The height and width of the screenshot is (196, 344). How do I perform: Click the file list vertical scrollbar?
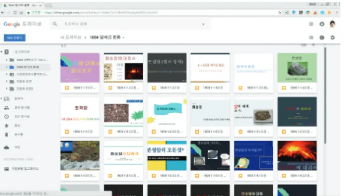click(x=325, y=96)
